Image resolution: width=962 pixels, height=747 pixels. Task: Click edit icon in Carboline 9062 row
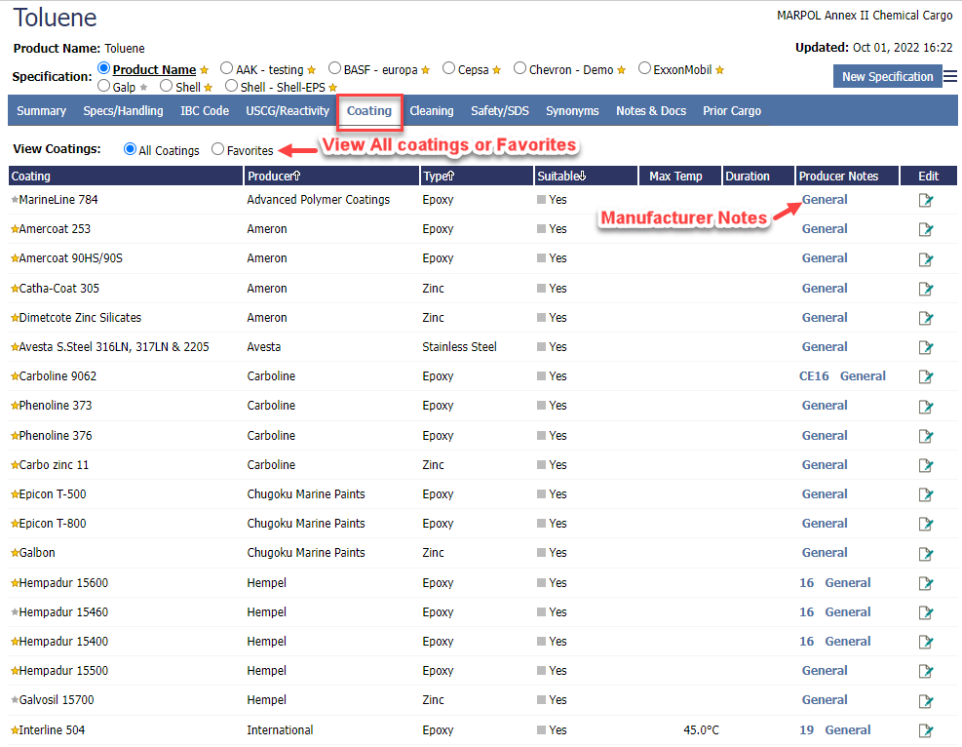click(x=925, y=377)
